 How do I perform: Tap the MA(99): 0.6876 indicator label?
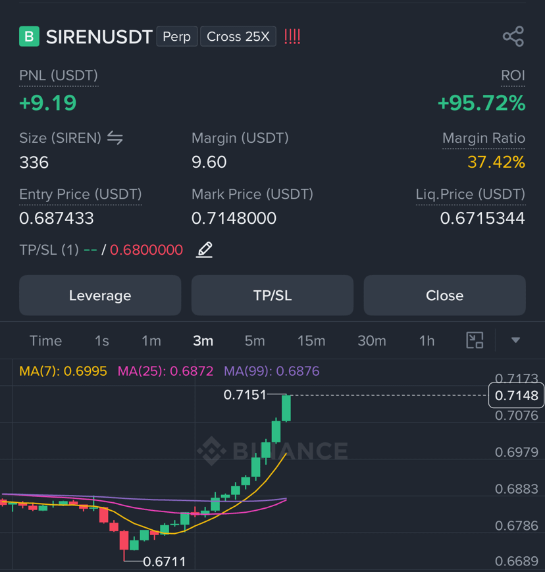pyautogui.click(x=272, y=371)
